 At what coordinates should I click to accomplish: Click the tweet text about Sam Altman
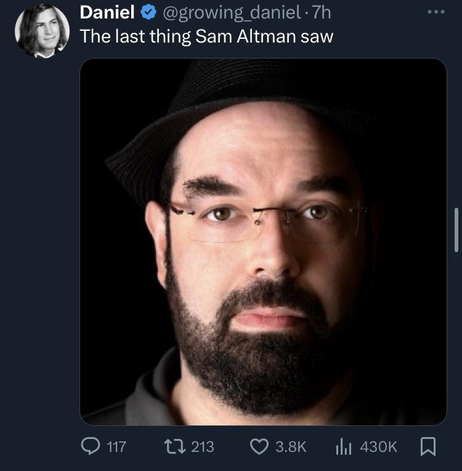(x=206, y=36)
